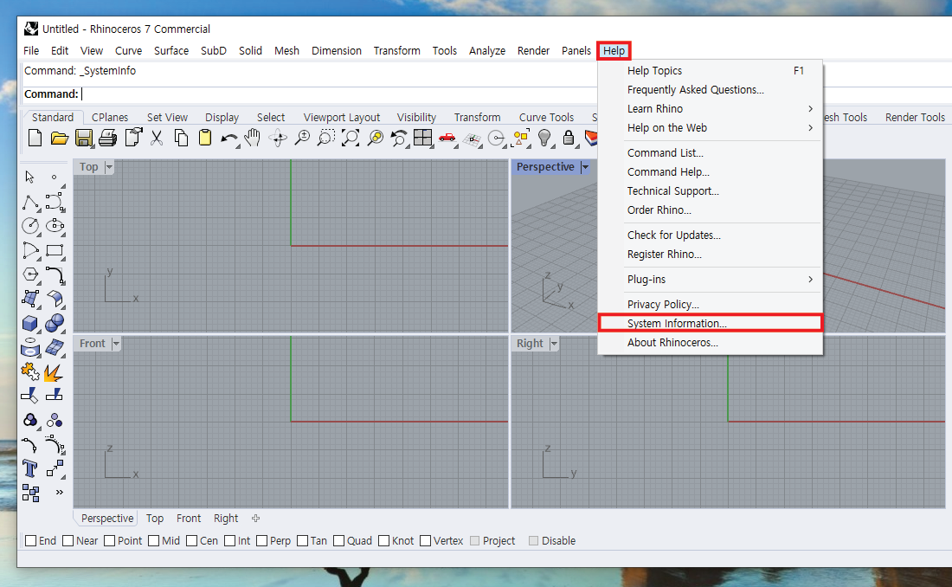Image resolution: width=952 pixels, height=587 pixels.
Task: Select the Text object tool
Action: [29, 468]
